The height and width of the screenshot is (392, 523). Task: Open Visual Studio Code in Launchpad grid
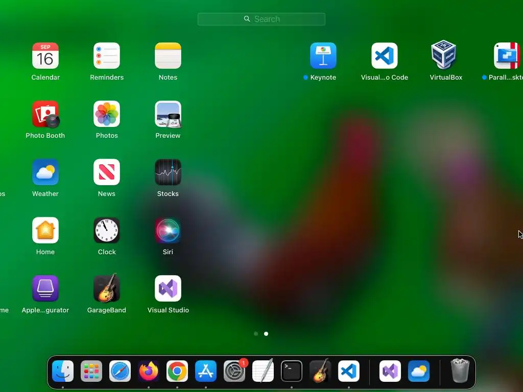click(385, 56)
